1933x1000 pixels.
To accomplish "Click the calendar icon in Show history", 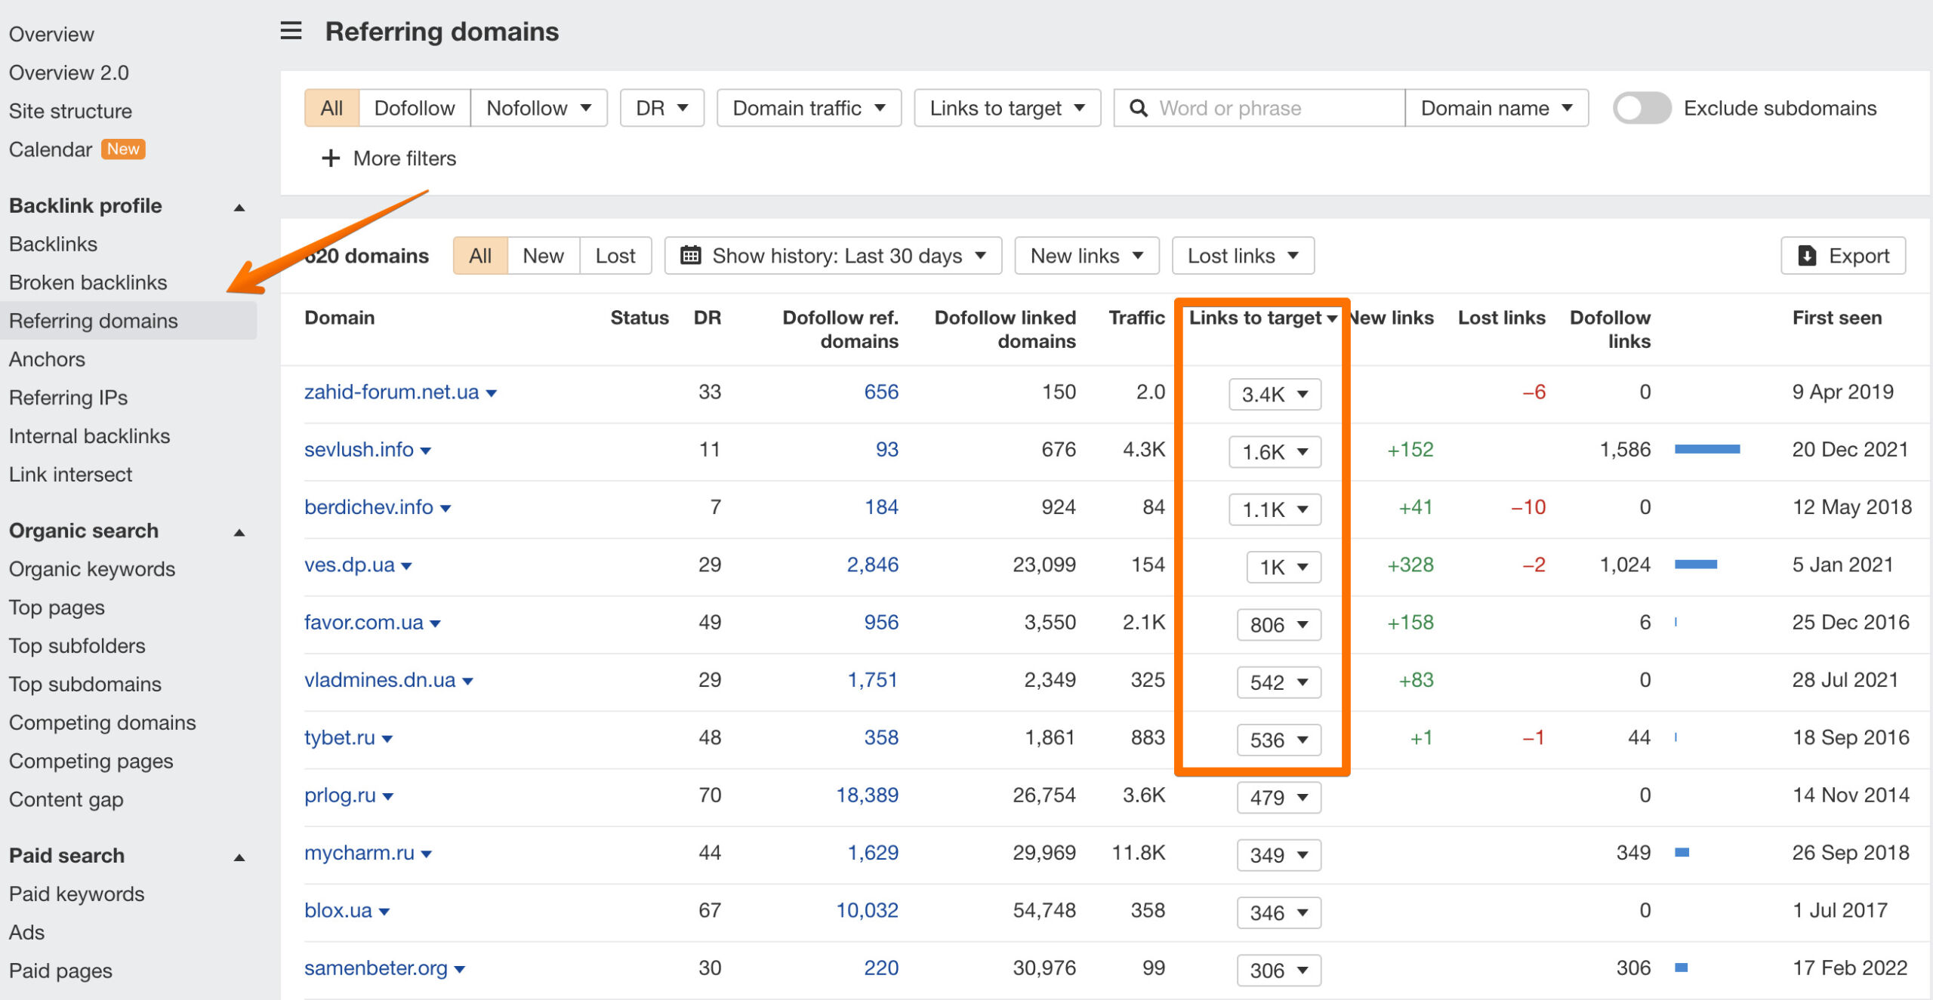I will coord(690,256).
